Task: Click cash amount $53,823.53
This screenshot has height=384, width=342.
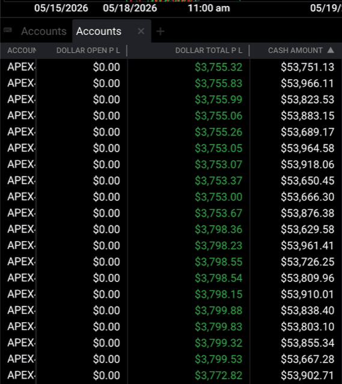Action: 307,100
